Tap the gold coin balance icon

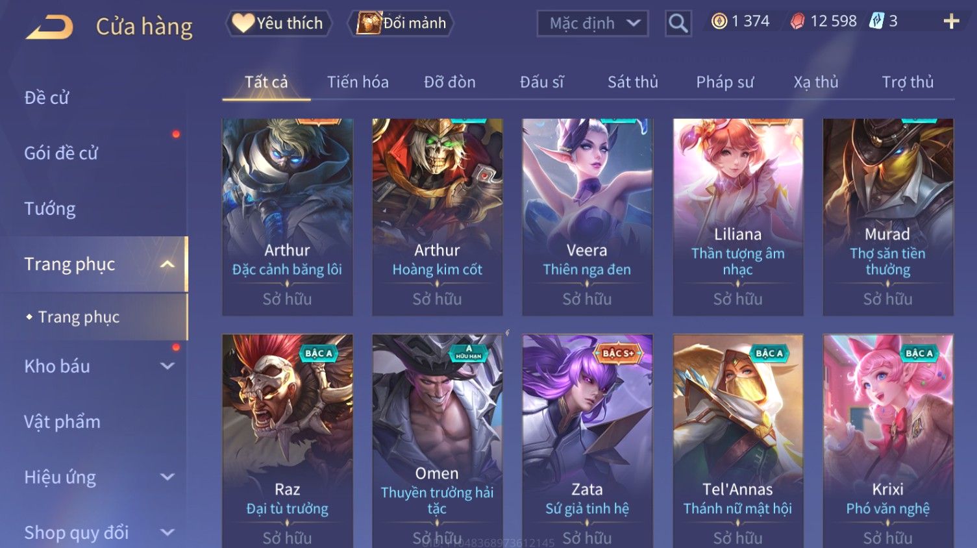(x=719, y=21)
